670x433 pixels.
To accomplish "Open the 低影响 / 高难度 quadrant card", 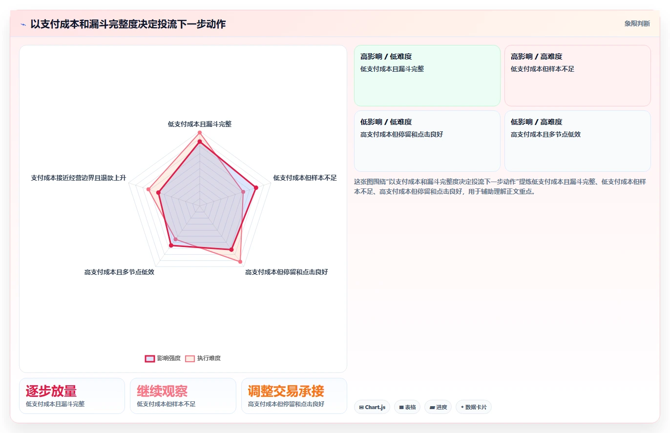I will coord(577,141).
